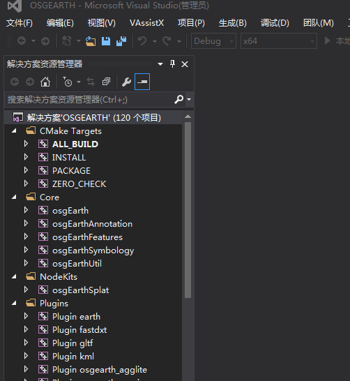Open properties with the wrench icon
This screenshot has width=350, height=381.
126,82
